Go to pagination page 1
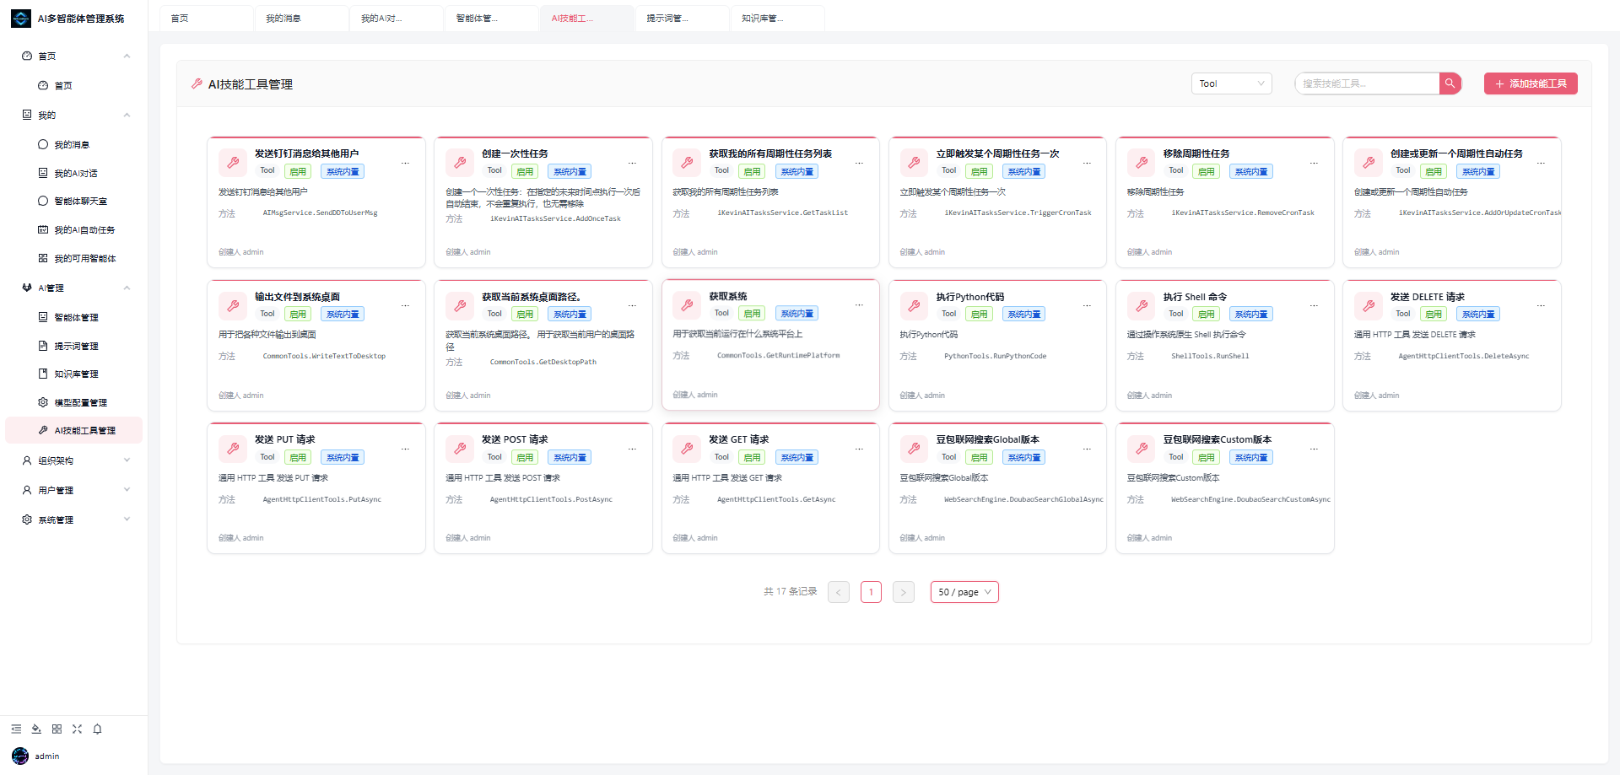The image size is (1620, 775). point(871,592)
